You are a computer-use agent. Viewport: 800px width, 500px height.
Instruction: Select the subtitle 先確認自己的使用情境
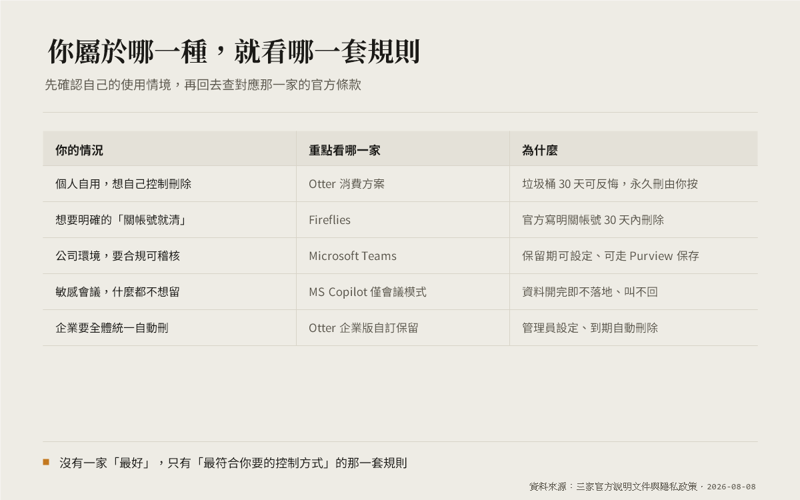[108, 85]
